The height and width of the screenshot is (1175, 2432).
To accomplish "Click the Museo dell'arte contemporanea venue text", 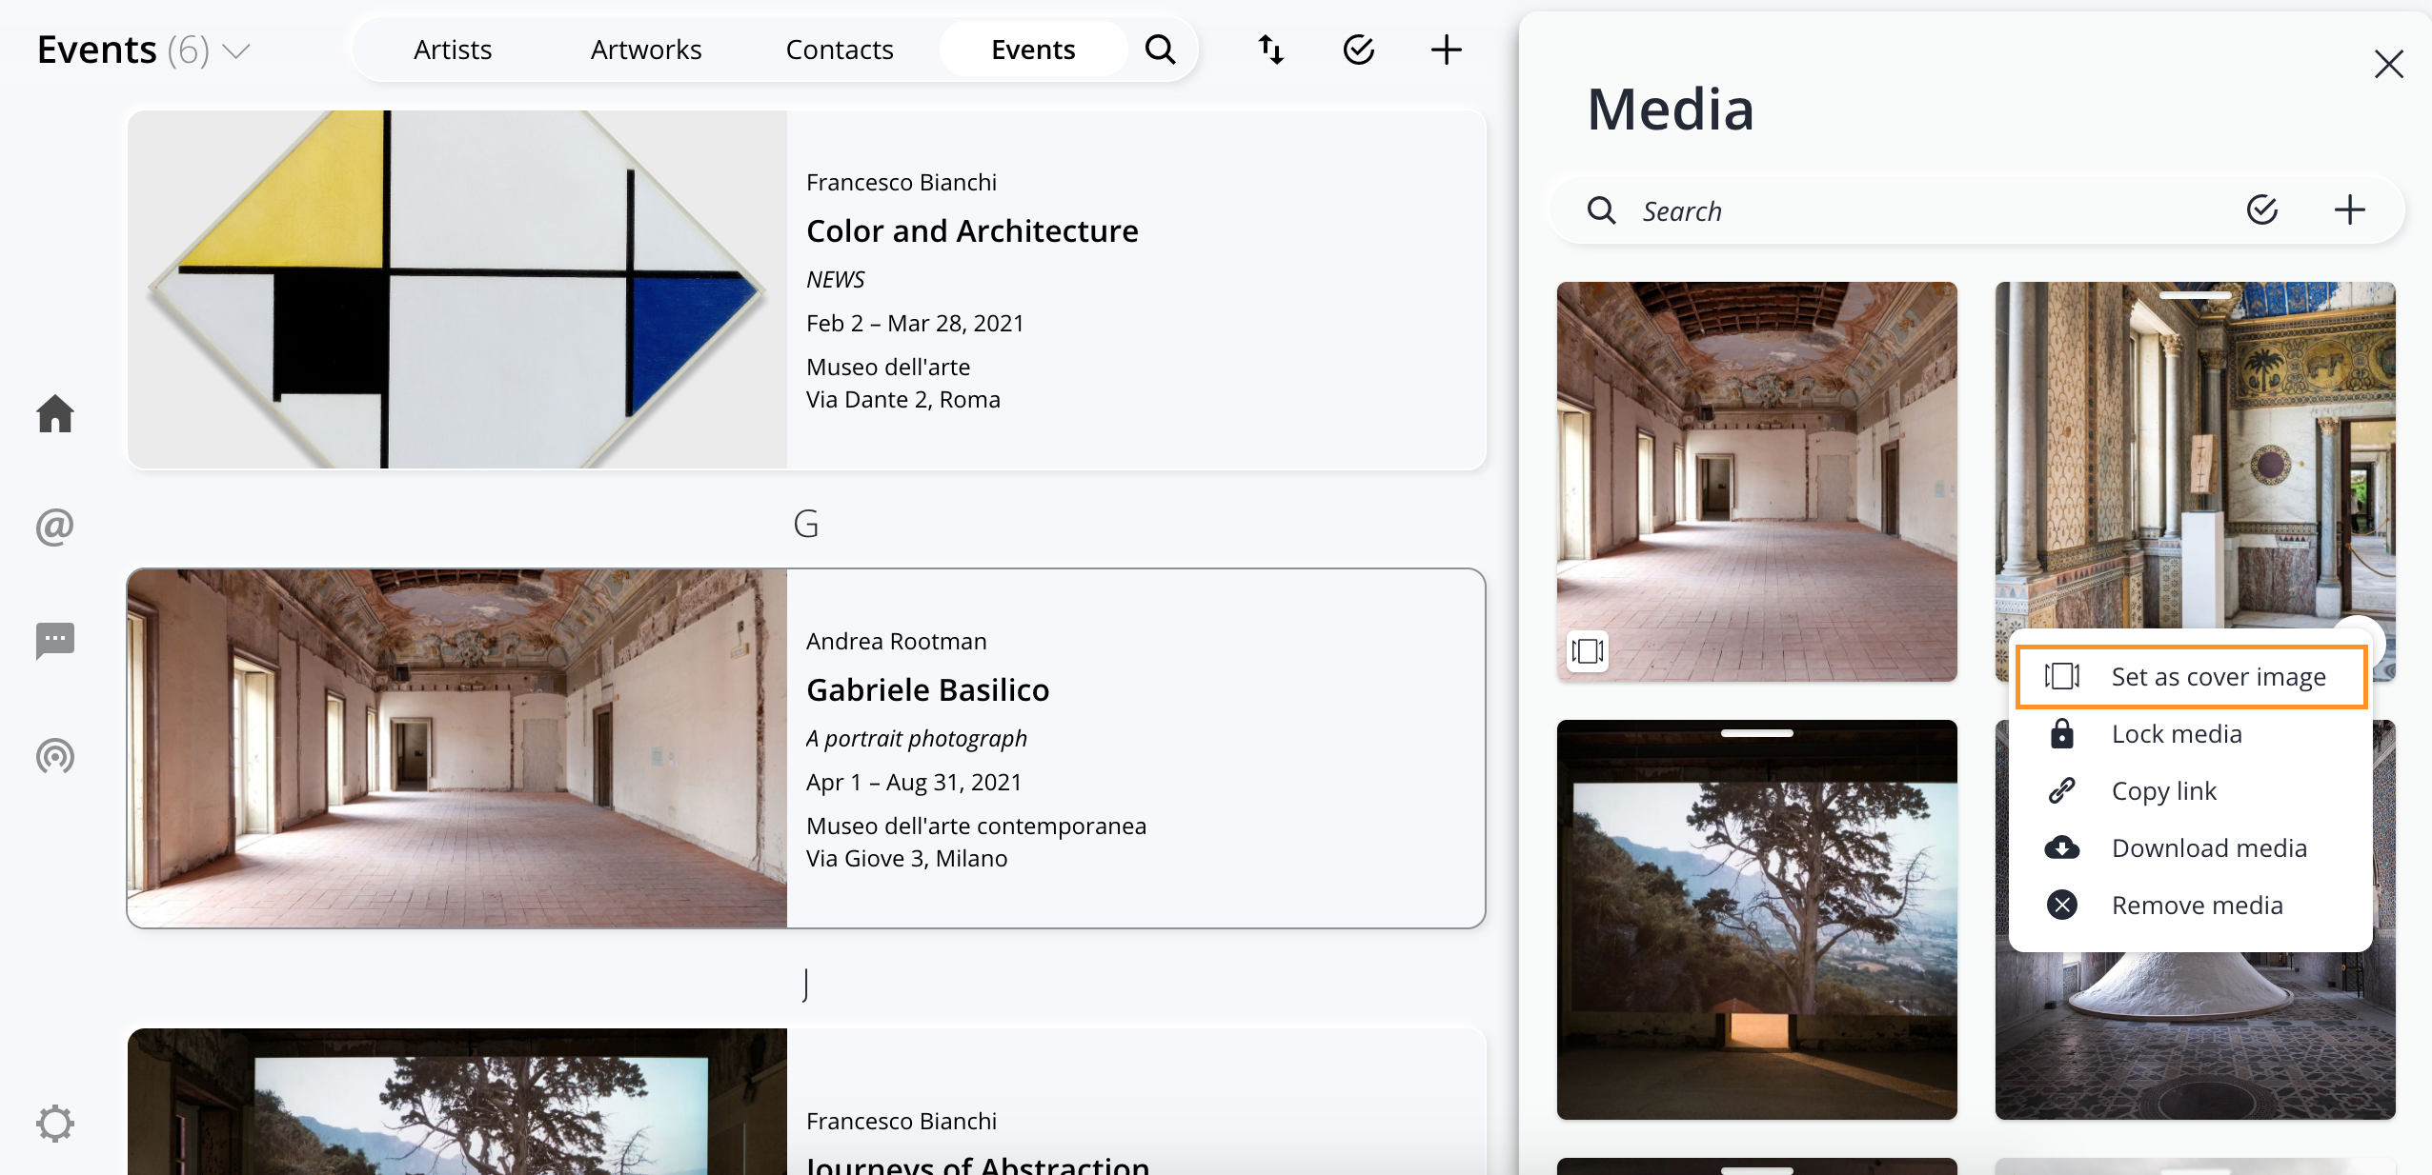I will click(976, 826).
